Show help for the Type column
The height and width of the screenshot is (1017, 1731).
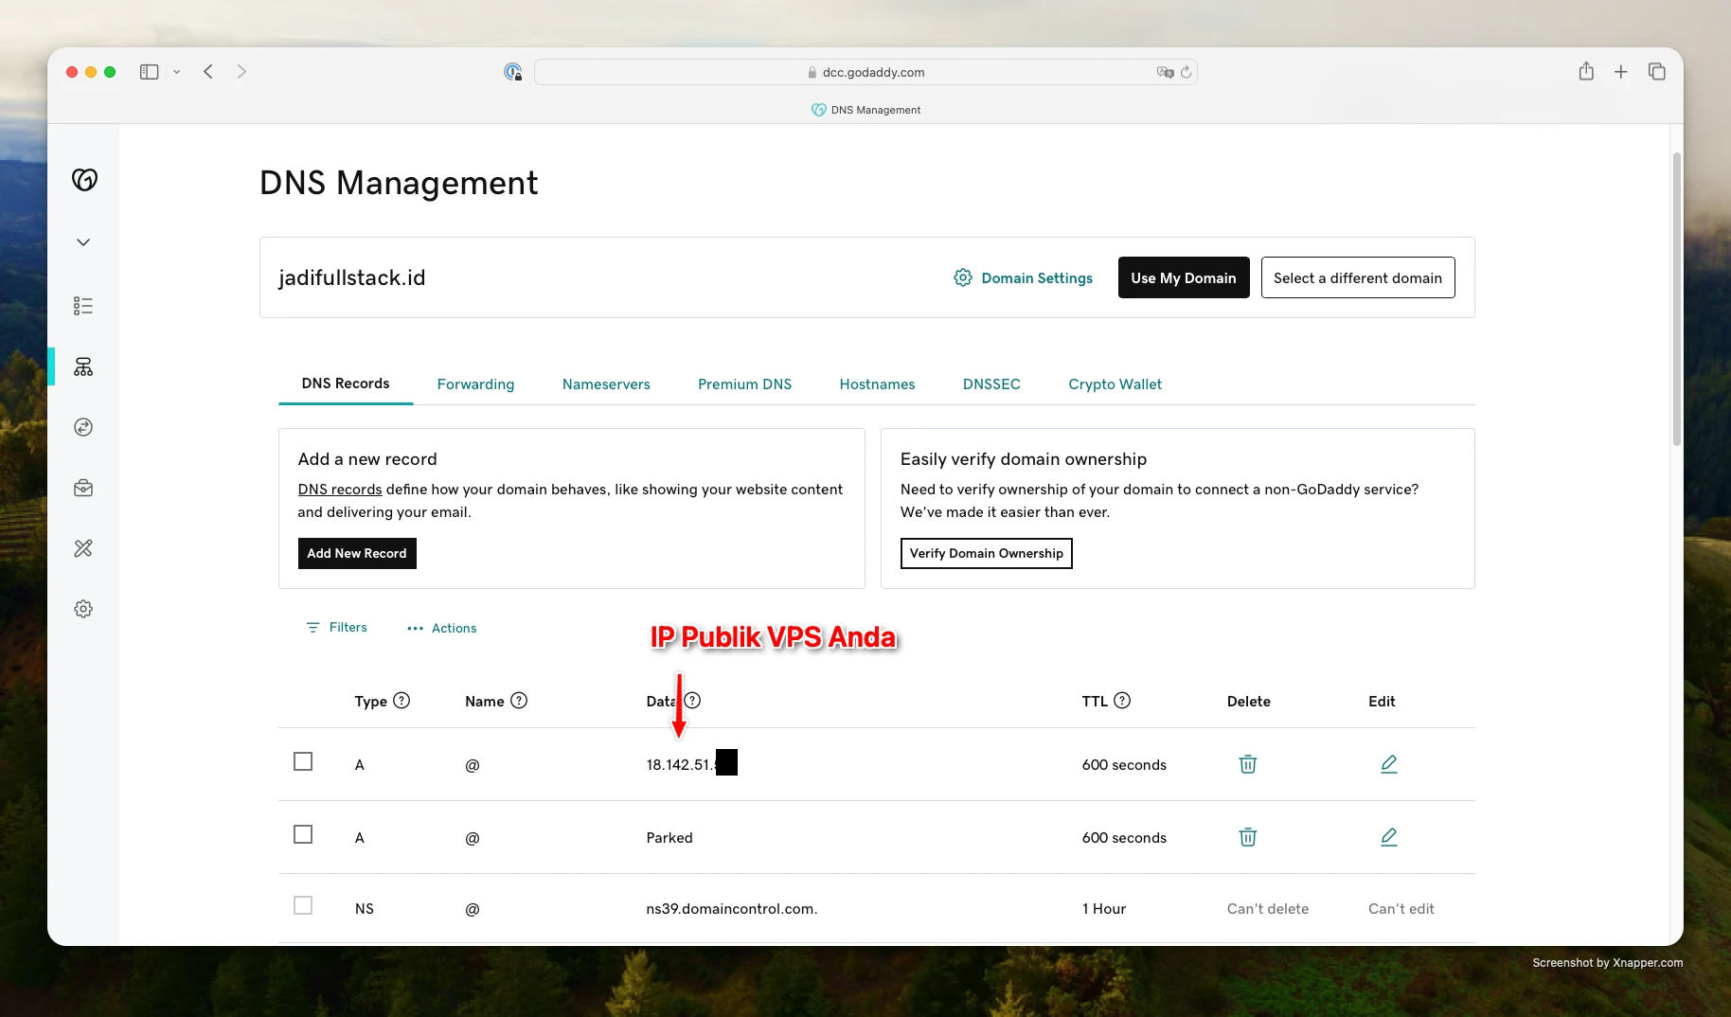point(402,701)
